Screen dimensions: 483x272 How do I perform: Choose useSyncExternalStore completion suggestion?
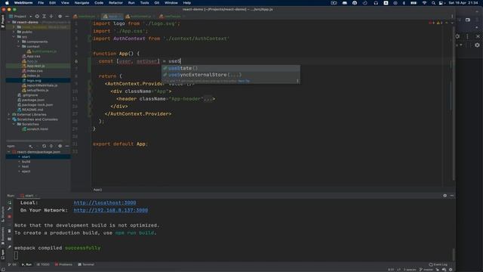point(231,75)
